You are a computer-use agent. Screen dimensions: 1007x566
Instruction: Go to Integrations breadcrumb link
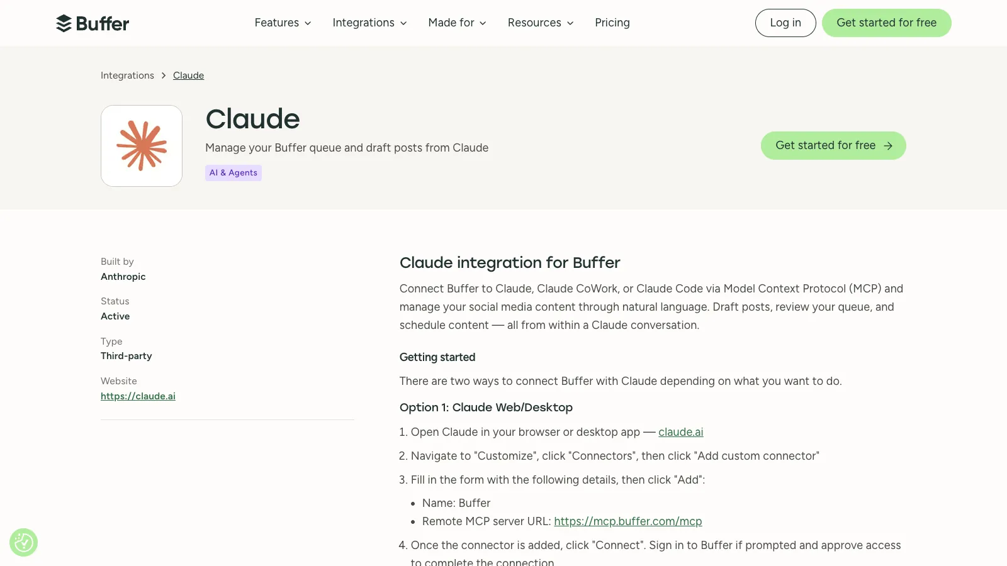[x=127, y=75]
